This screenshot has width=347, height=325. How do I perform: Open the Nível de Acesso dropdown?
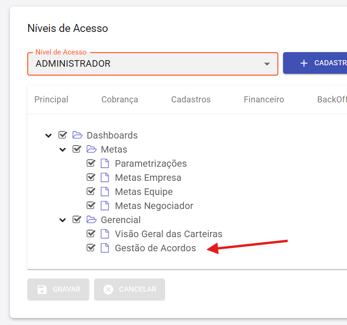click(x=153, y=64)
